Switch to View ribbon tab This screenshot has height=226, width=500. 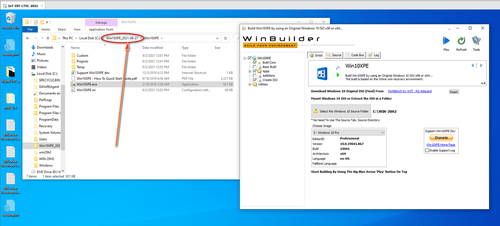pyautogui.click(x=77, y=29)
